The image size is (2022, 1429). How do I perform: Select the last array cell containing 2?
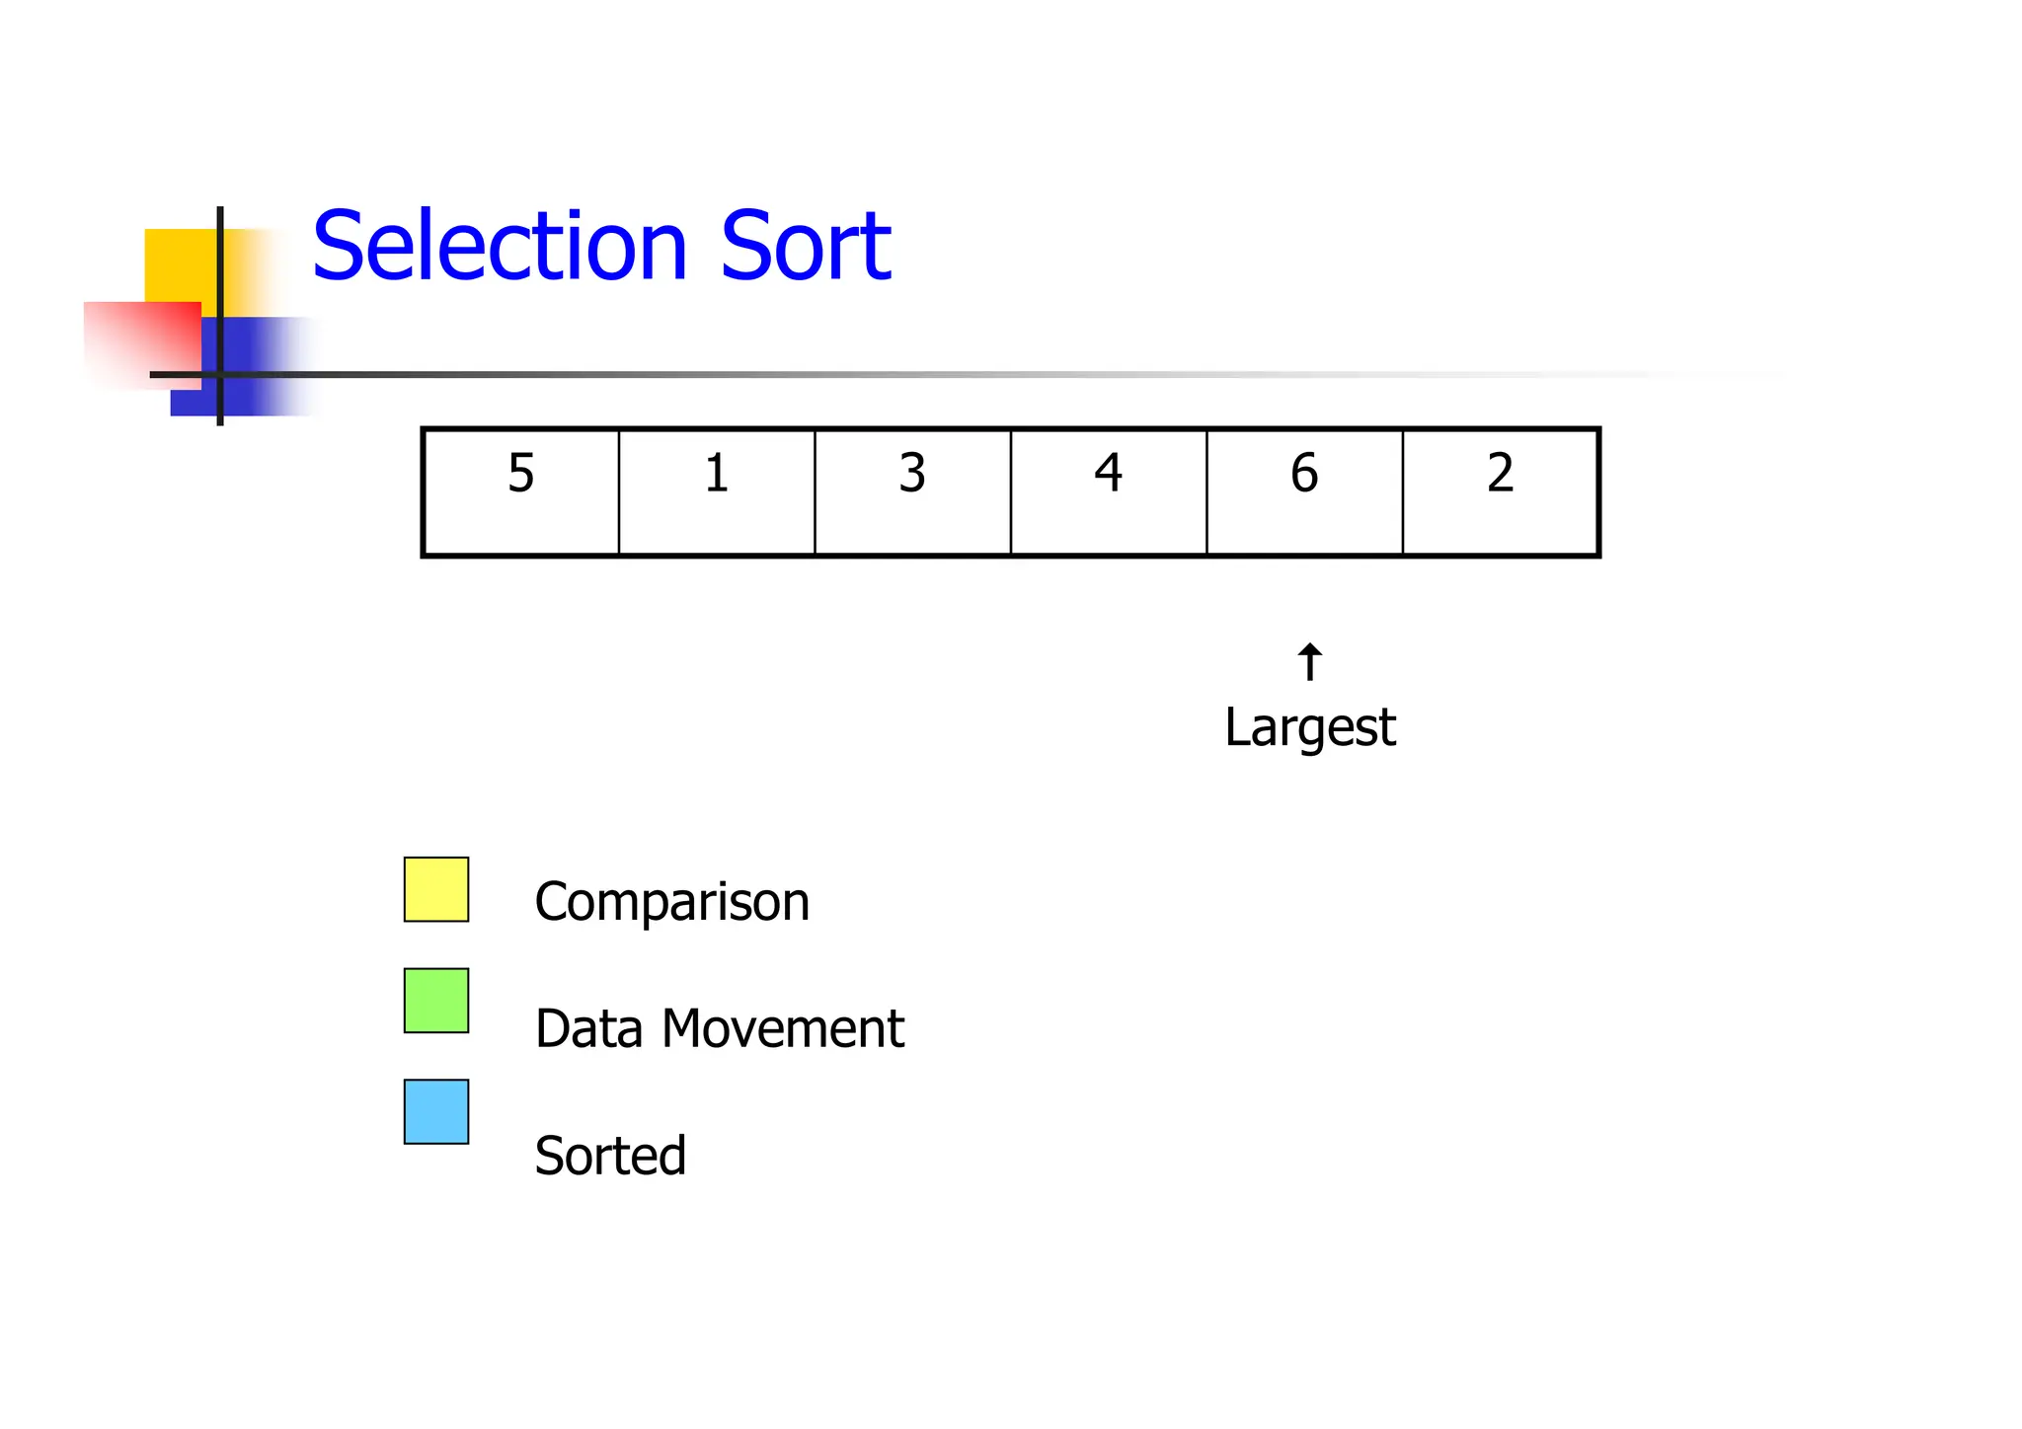[x=1500, y=492]
